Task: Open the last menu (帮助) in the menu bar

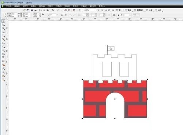Action: click(x=101, y=6)
